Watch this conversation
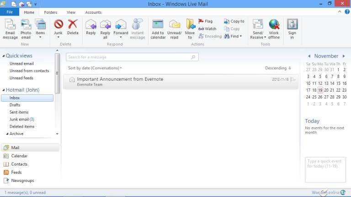Screen dimensions: 351x197 coord(207,29)
